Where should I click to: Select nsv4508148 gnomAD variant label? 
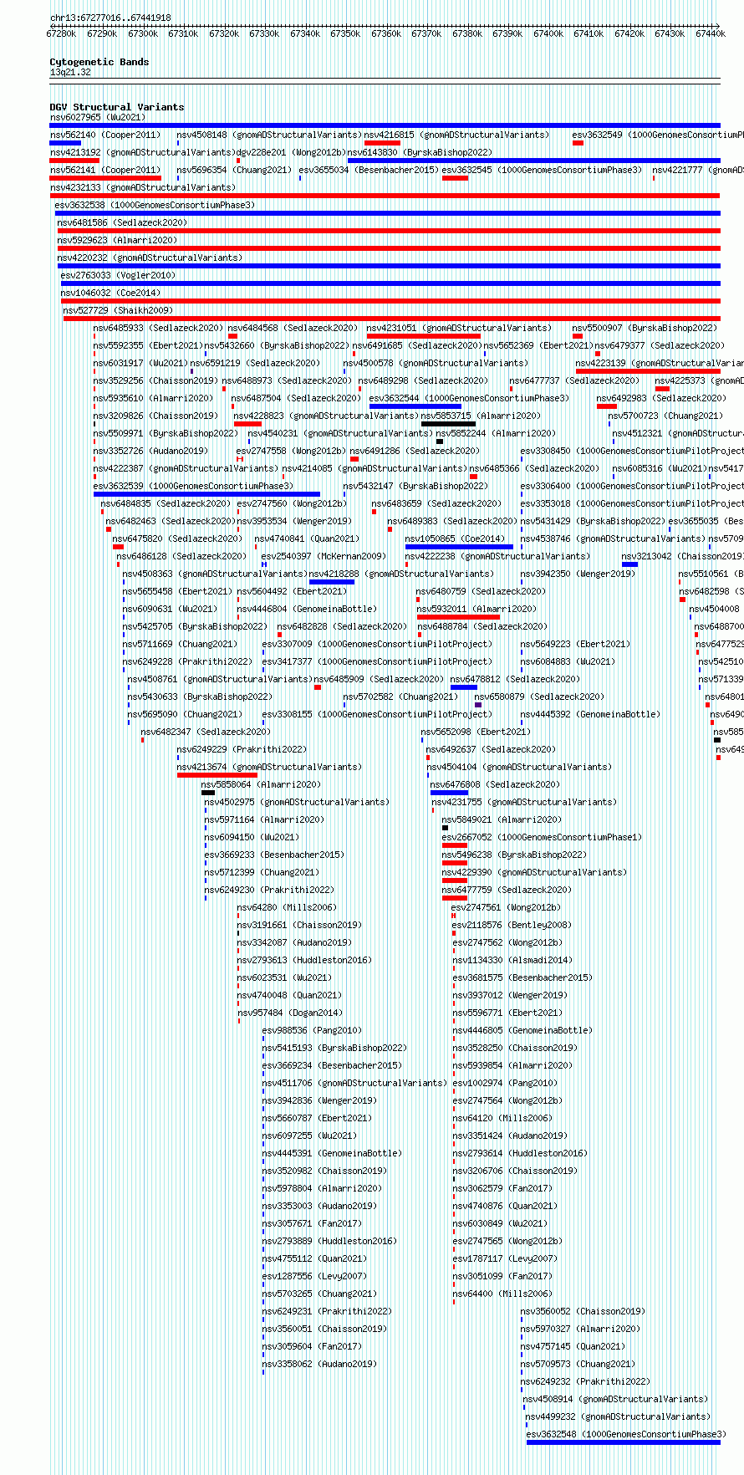click(269, 135)
